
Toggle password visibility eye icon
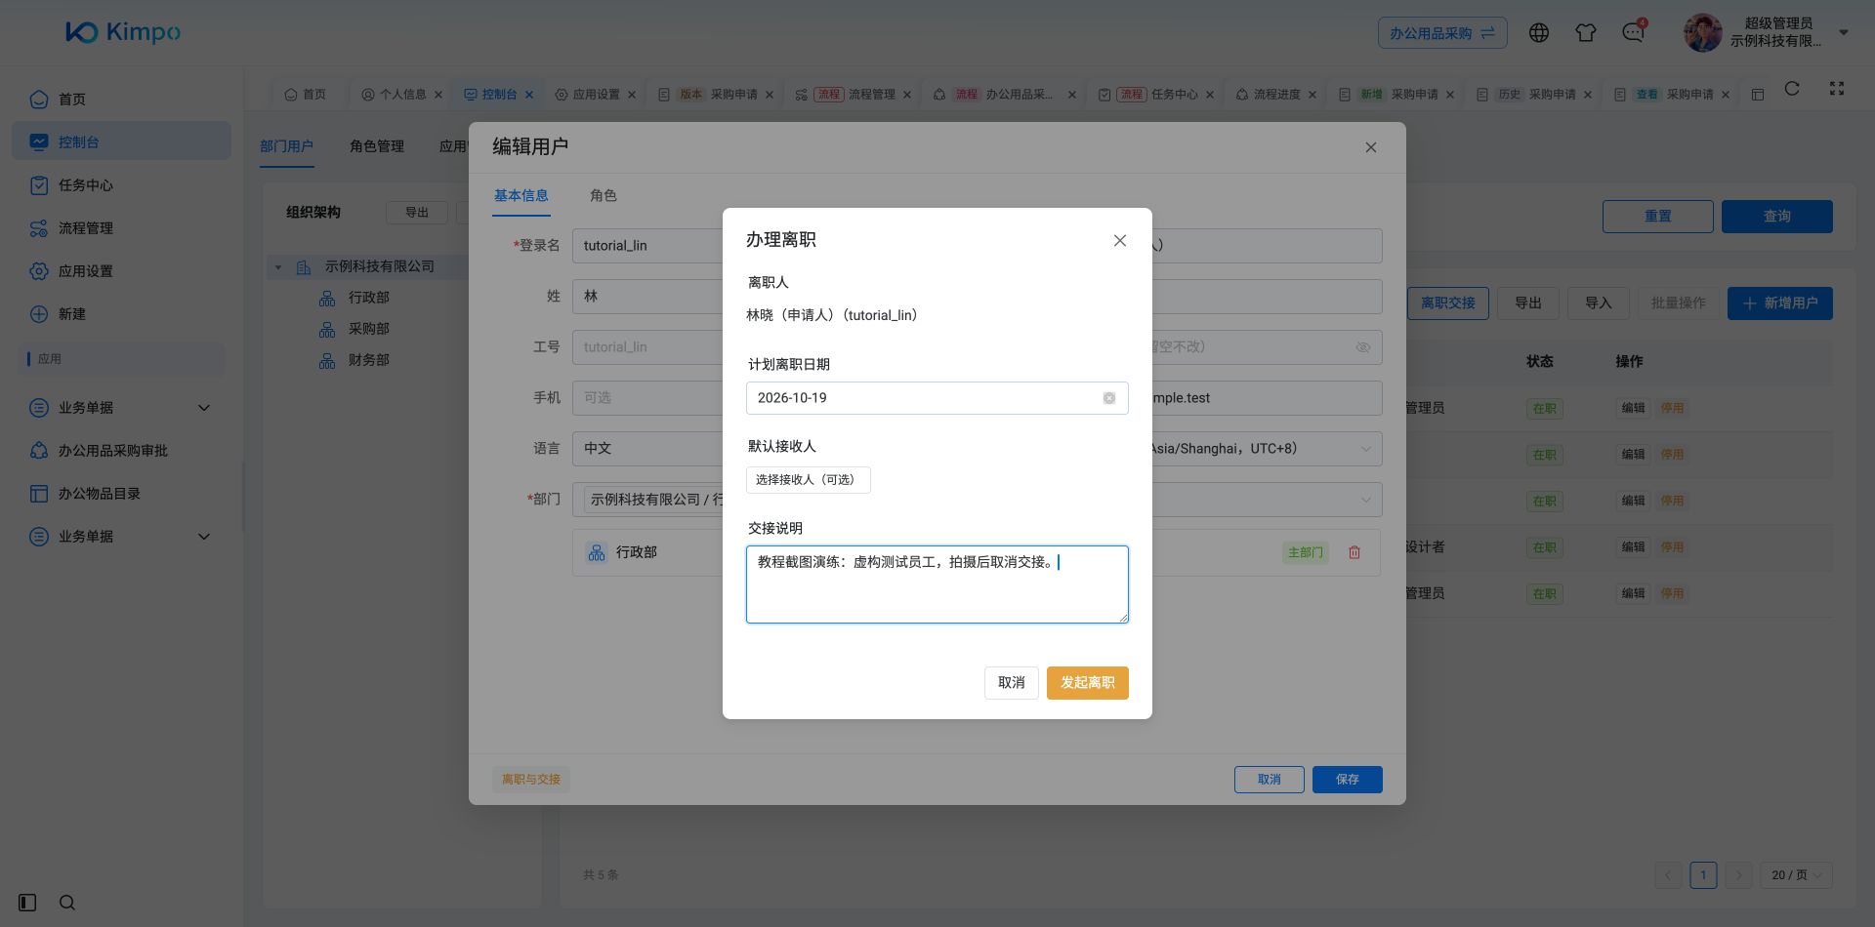(1363, 347)
